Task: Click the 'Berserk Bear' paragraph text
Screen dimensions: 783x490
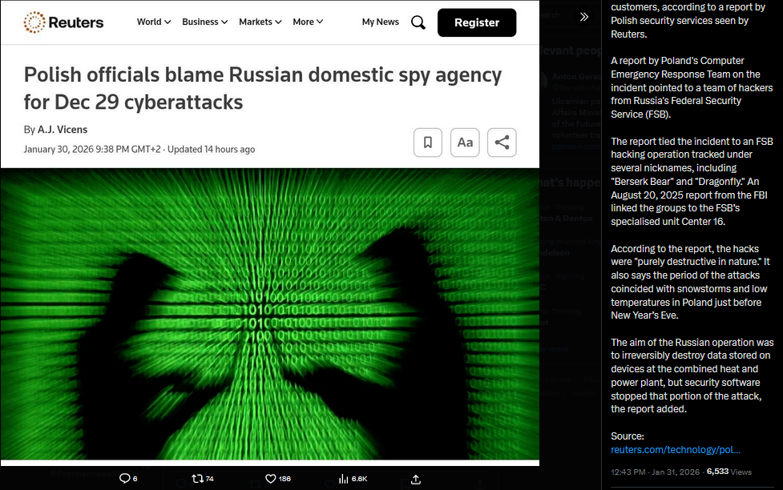Action: point(692,182)
